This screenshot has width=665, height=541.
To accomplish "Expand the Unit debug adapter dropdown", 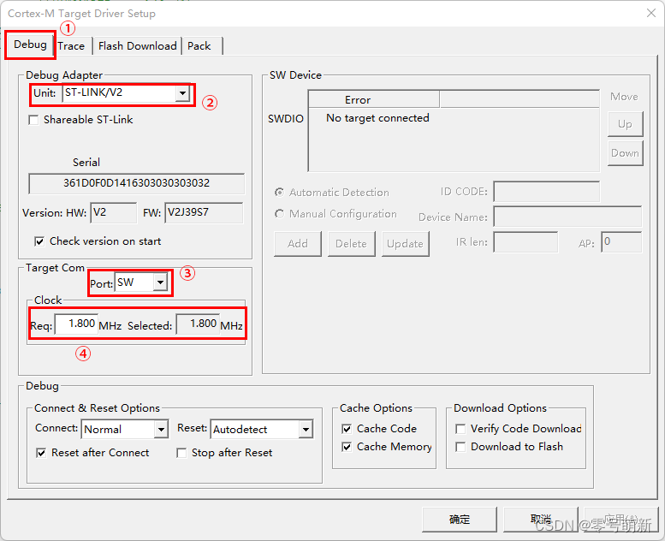I will coord(182,93).
